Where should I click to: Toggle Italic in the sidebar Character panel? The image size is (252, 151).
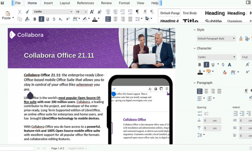pyautogui.click(x=206, y=65)
